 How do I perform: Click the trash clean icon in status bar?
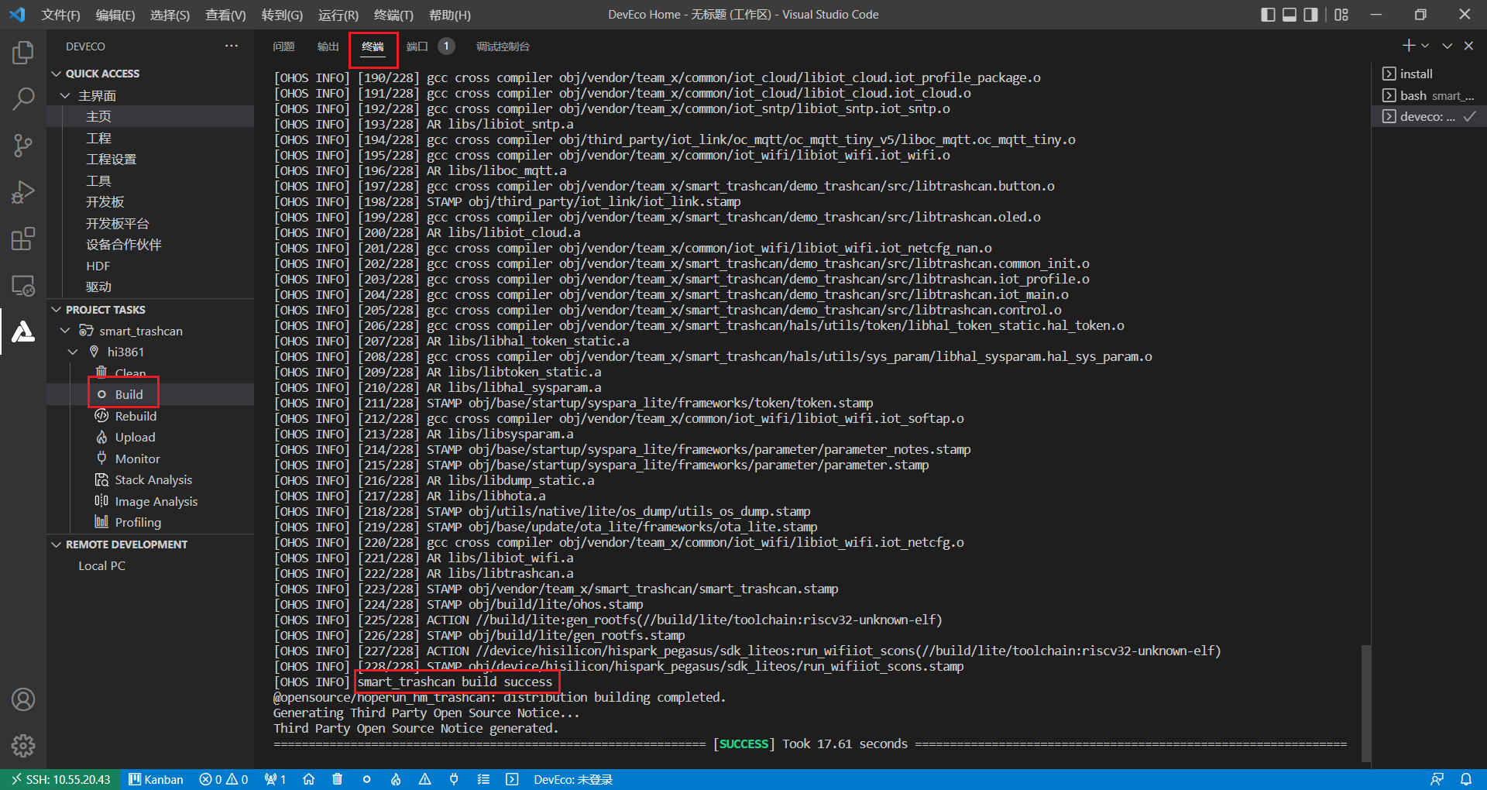pyautogui.click(x=337, y=779)
